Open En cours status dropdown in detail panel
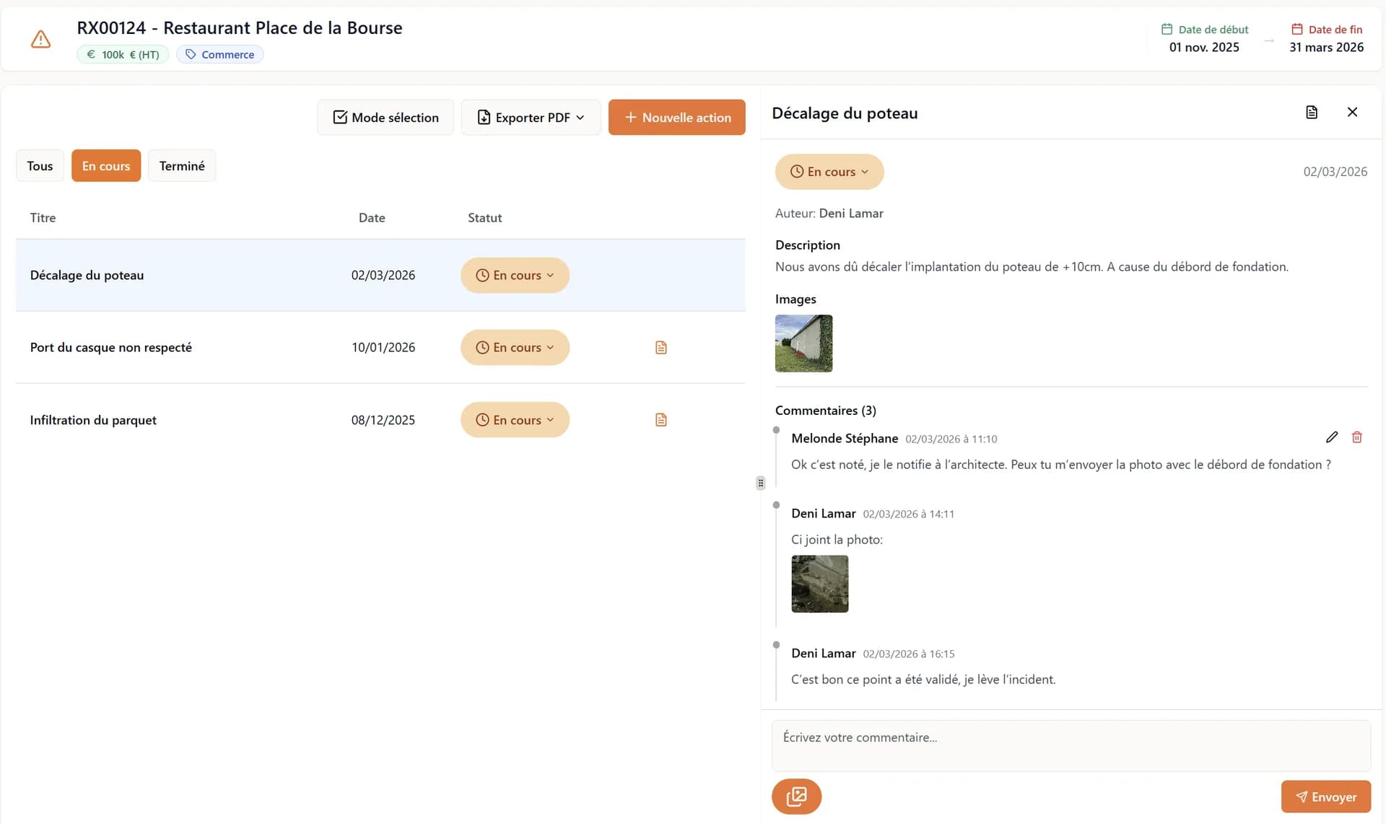Screen dimensions: 1386x824 (x=829, y=172)
